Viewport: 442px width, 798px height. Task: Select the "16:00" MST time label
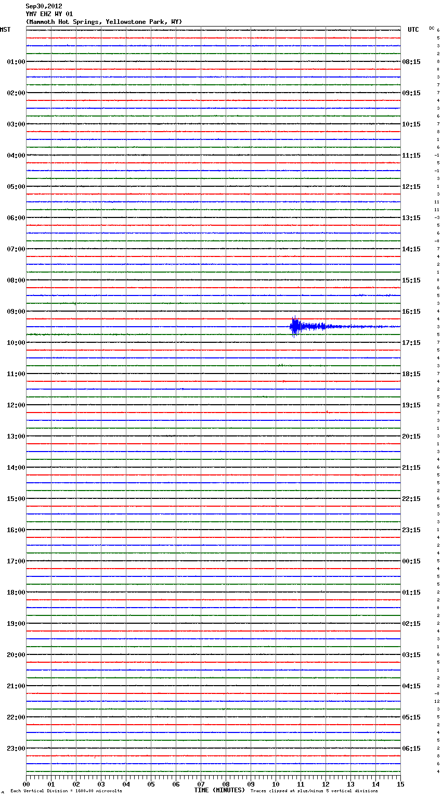(16, 530)
